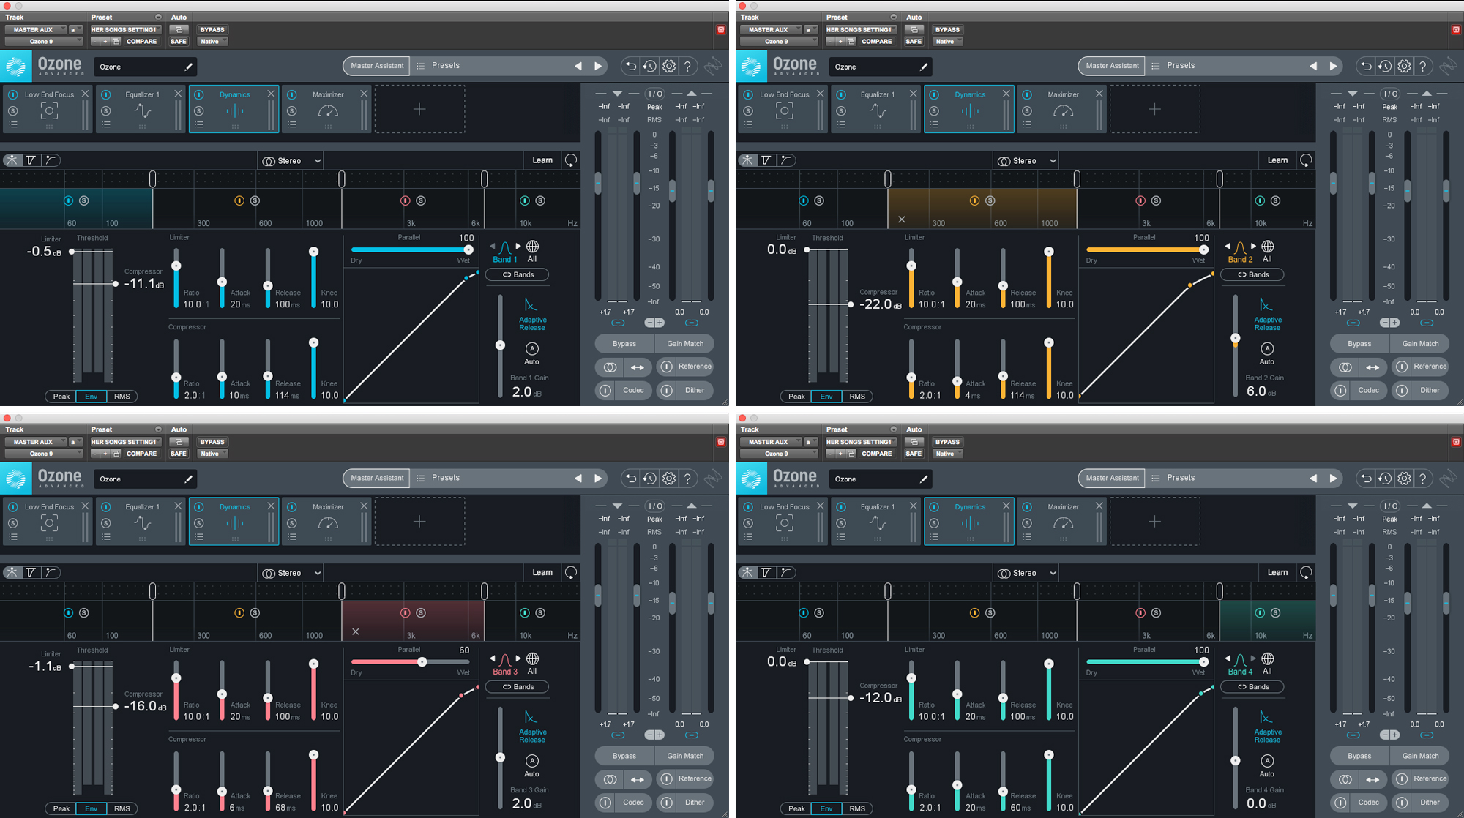1464x818 pixels.
Task: Solo the Equalizer 1 module in the Band 4 window
Action: 841,523
